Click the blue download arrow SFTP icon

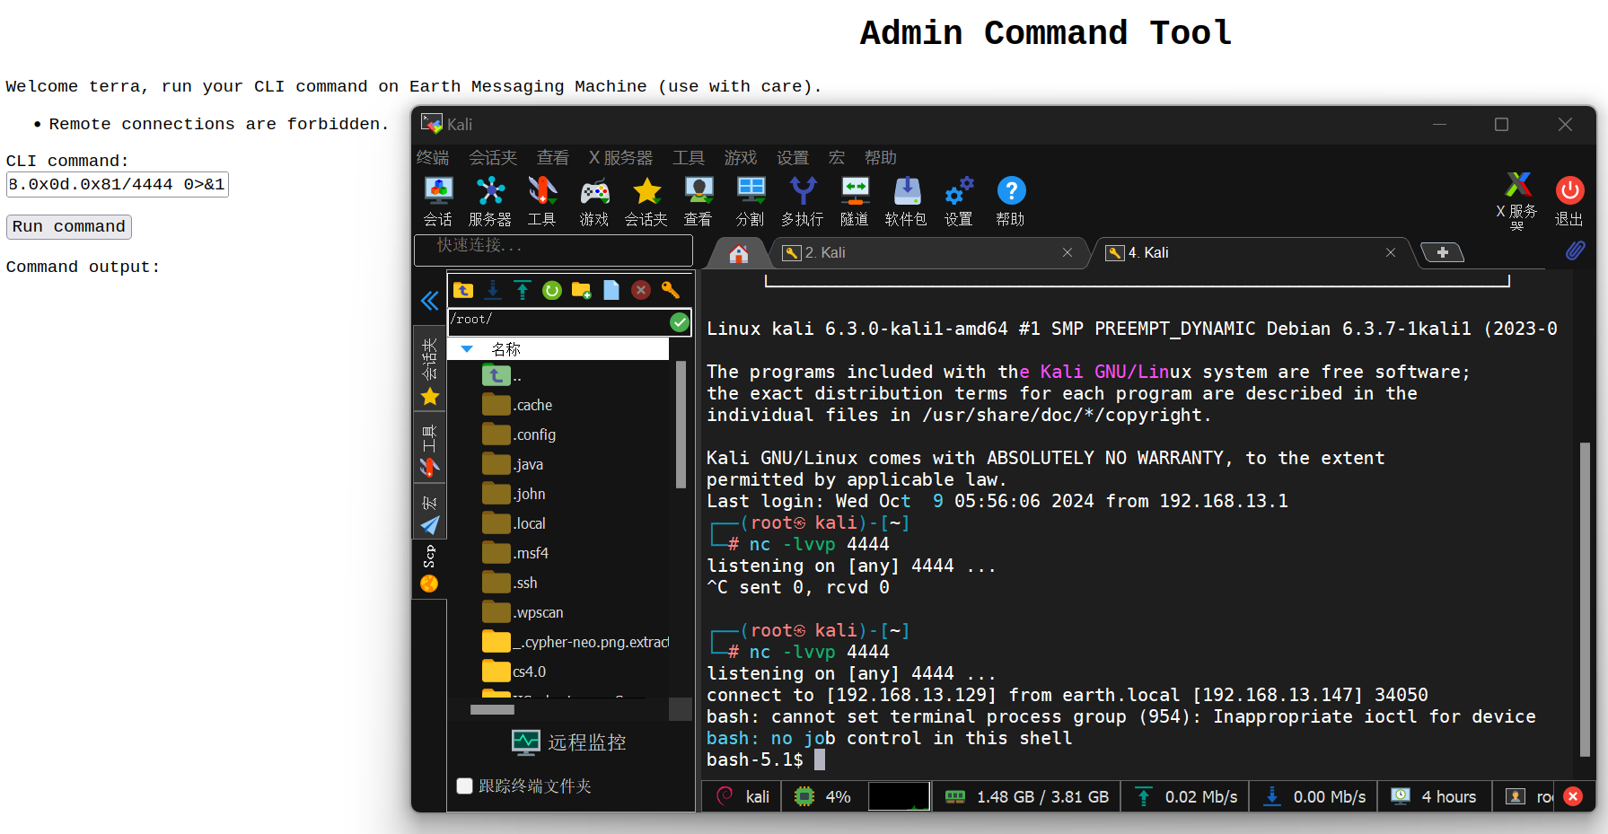click(x=493, y=290)
